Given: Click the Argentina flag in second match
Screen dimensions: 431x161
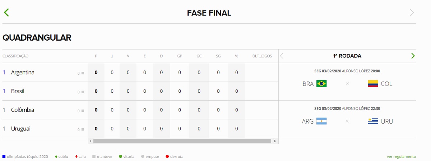Looking at the screenshot, I should pyautogui.click(x=321, y=121).
